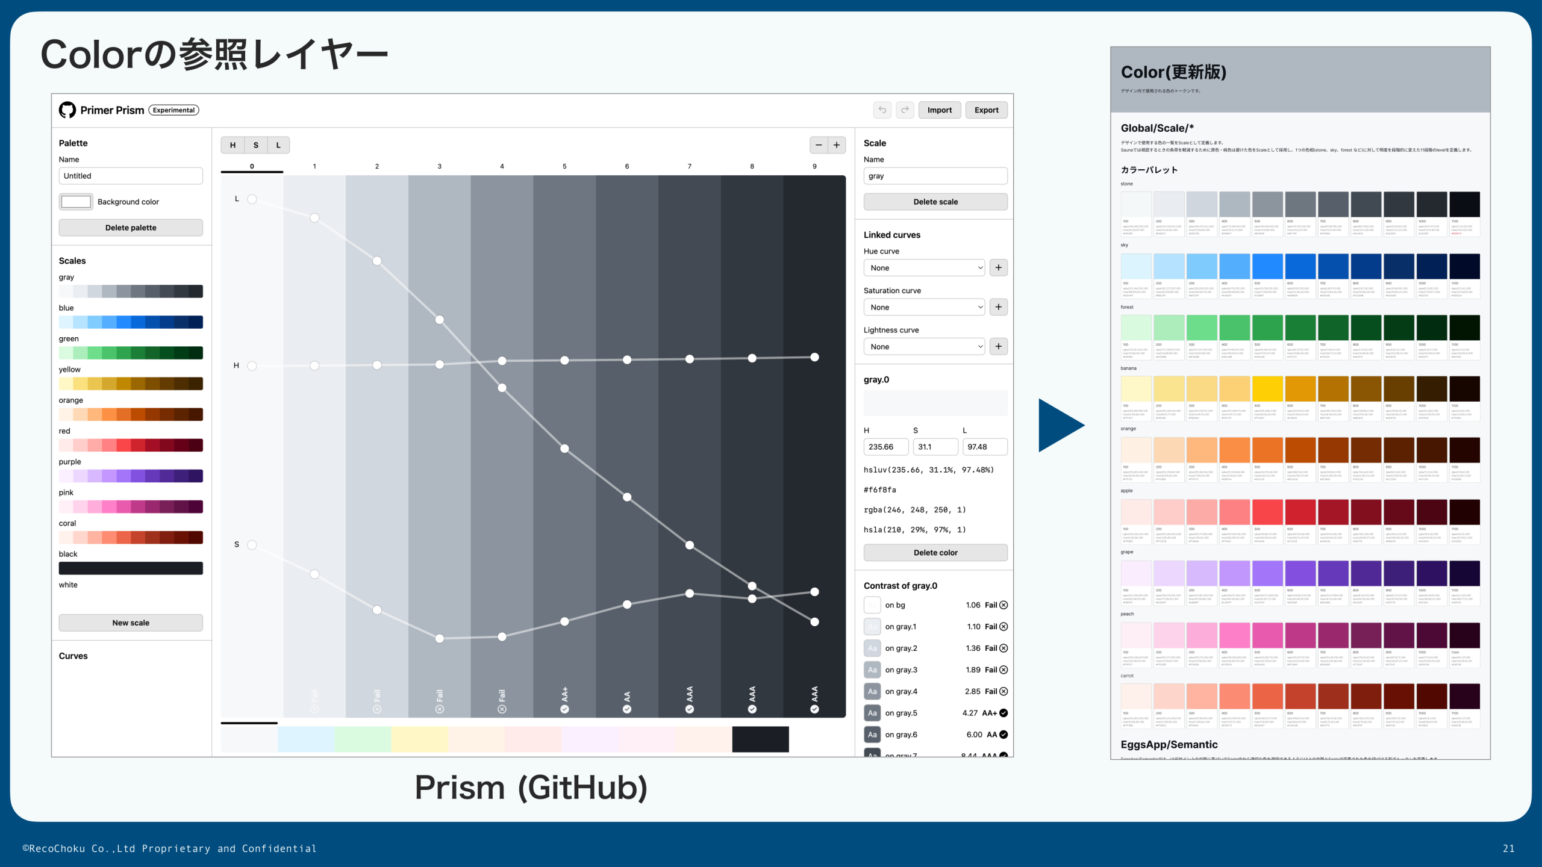Image resolution: width=1542 pixels, height=867 pixels.
Task: Click the redo arrow icon
Action: (x=905, y=110)
